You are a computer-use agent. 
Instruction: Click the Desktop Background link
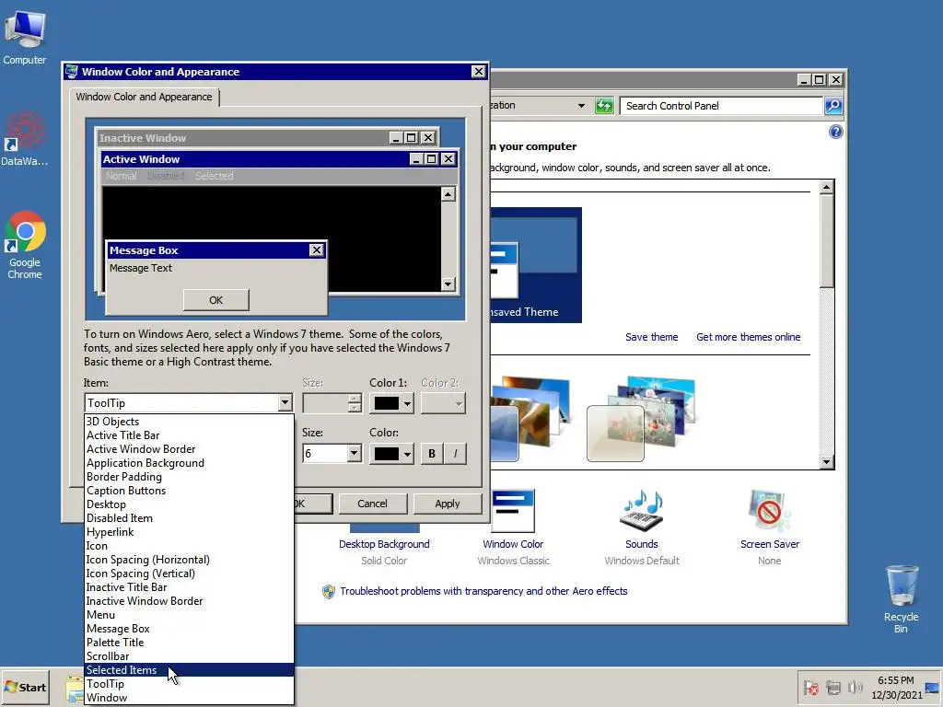384,544
